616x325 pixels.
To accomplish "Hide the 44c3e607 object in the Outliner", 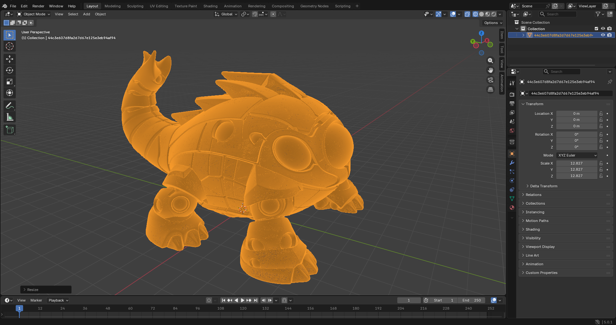I will coord(603,35).
